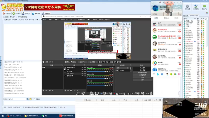Open desktop audio channel settings gear

(x=112, y=85)
